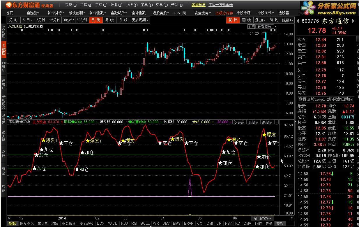Click the 改参数 button
The width and height of the screenshot is (359, 227).
click(x=239, y=122)
